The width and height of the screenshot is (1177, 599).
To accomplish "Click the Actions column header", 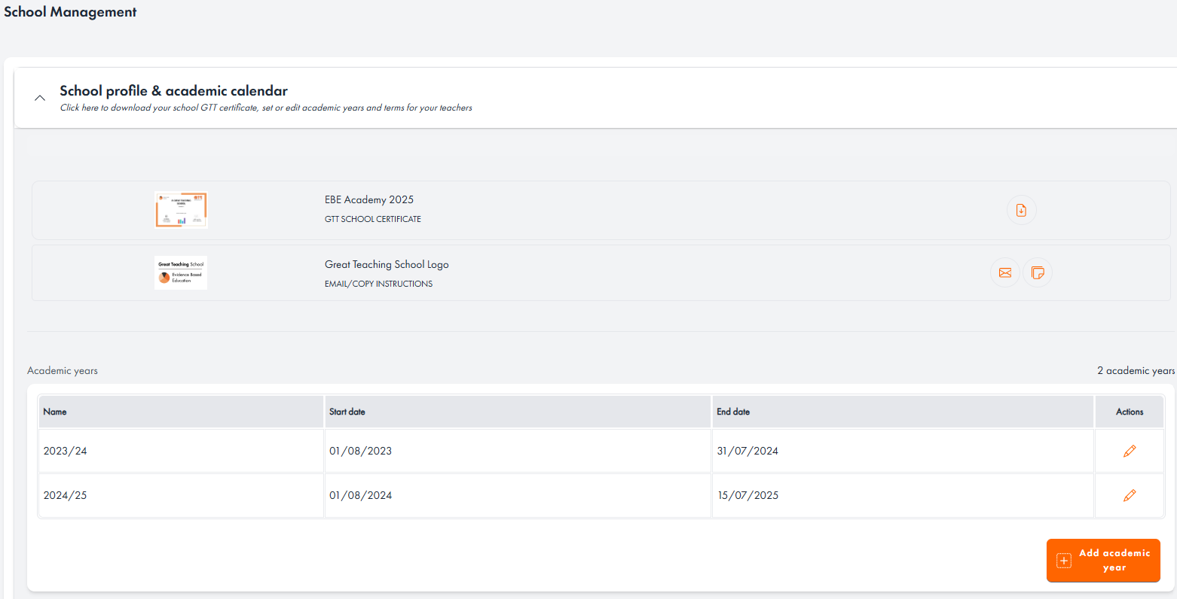I will tap(1130, 412).
